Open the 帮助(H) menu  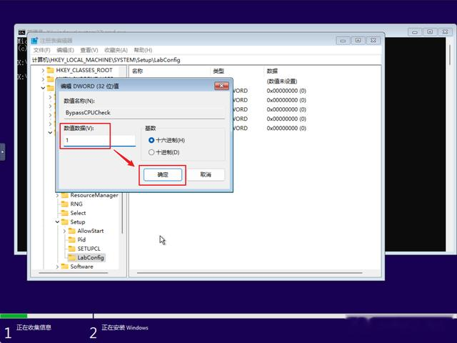143,50
